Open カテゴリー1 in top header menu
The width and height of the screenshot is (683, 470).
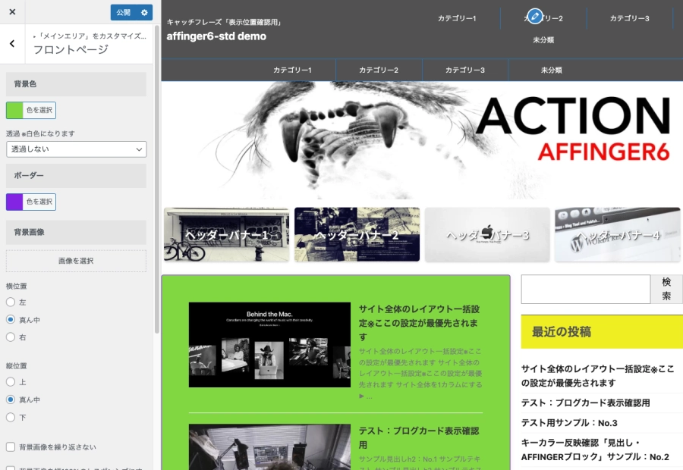(457, 18)
